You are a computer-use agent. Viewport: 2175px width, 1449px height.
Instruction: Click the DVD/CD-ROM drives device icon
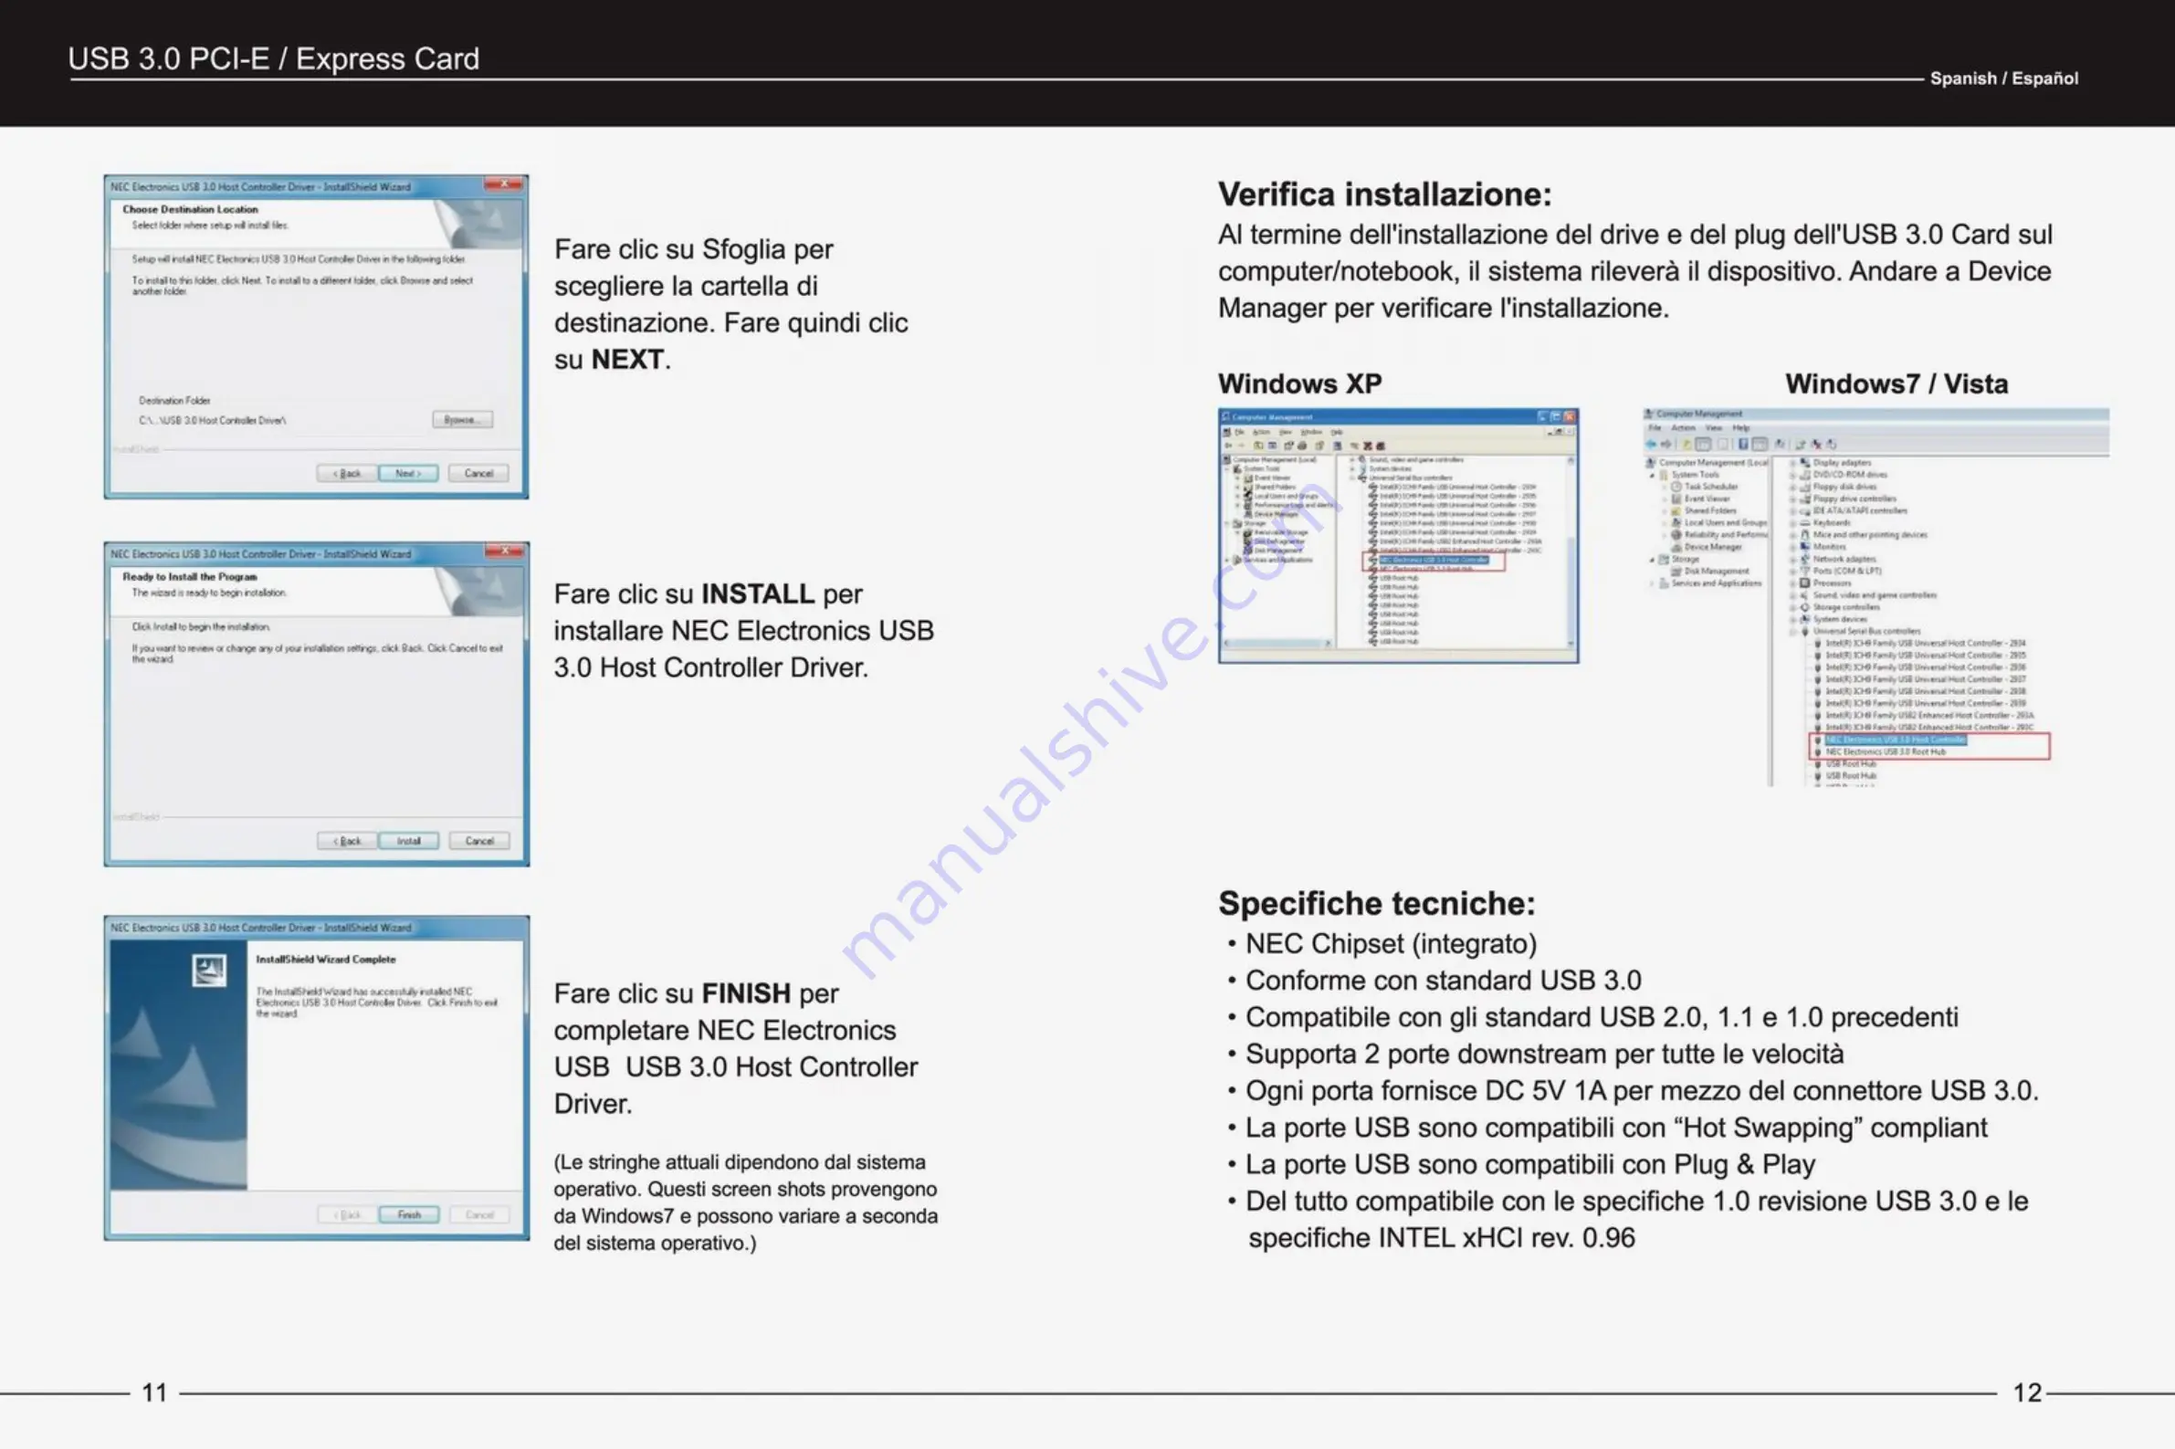coord(1804,475)
